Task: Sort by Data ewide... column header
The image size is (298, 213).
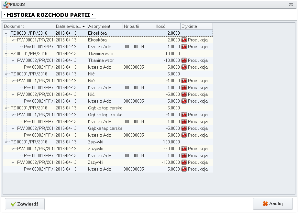Action: [71, 26]
